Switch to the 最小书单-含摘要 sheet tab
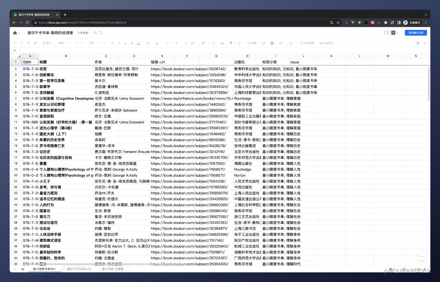 [x=112, y=269]
